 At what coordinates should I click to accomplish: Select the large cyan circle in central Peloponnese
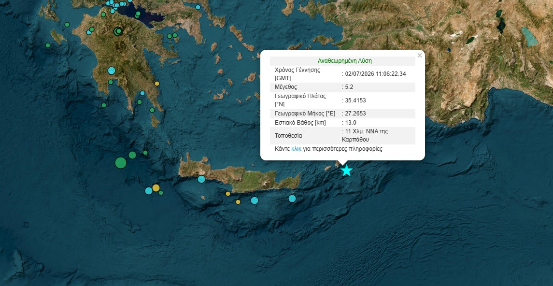pos(112,71)
